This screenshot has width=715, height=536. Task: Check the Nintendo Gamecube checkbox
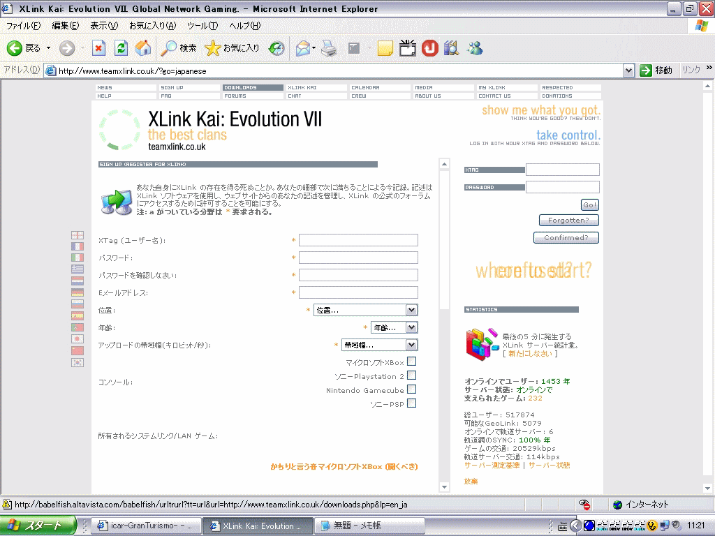pos(411,389)
